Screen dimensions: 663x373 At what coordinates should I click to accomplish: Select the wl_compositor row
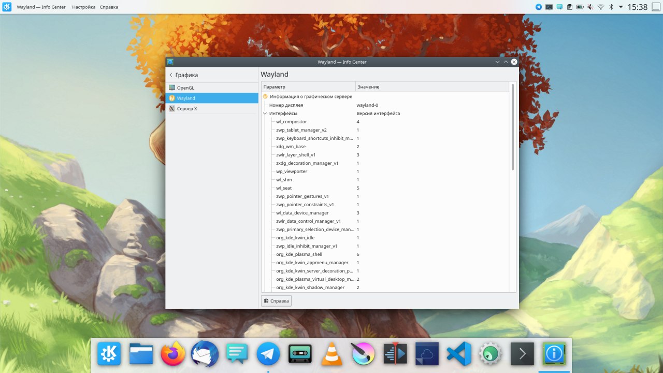pos(385,122)
